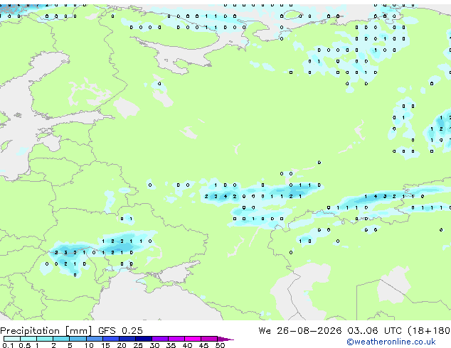The height and width of the screenshot is (348, 451).
Task: Select legend swatch between 0.1 and 0.5
Action: pyautogui.click(x=12, y=339)
